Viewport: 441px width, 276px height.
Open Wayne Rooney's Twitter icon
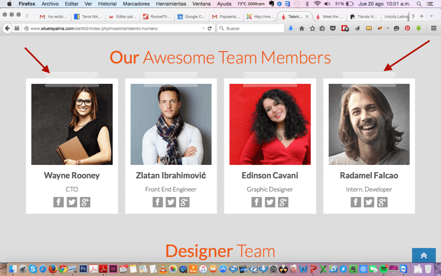(x=72, y=202)
